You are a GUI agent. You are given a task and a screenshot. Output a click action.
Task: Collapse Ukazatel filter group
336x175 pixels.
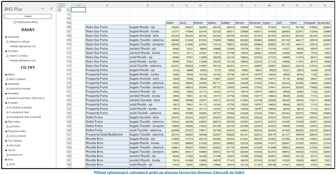pyautogui.click(x=6, y=93)
